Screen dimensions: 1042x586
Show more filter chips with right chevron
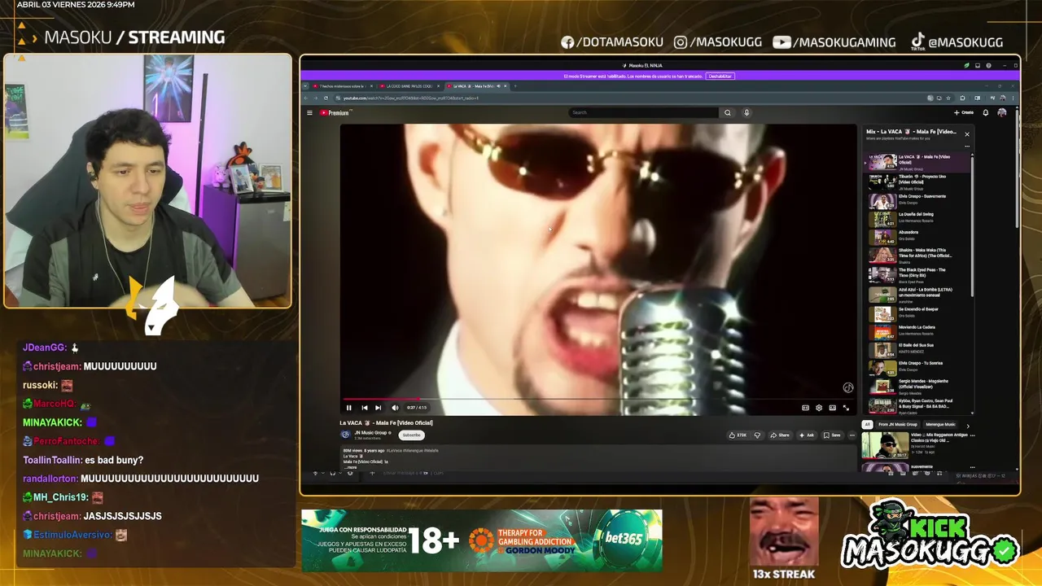pyautogui.click(x=968, y=425)
